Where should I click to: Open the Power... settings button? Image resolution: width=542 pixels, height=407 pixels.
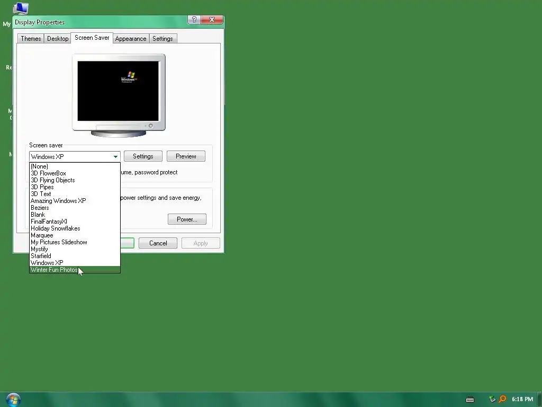tap(187, 219)
